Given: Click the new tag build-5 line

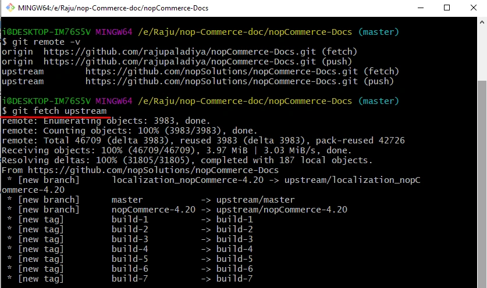Looking at the screenshot, I should [130, 259].
